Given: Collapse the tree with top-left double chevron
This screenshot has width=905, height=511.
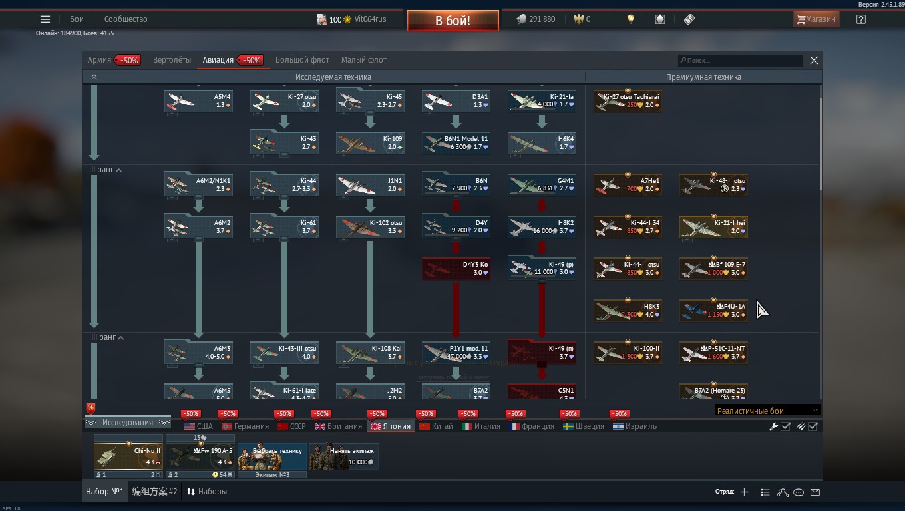Looking at the screenshot, I should click(94, 77).
